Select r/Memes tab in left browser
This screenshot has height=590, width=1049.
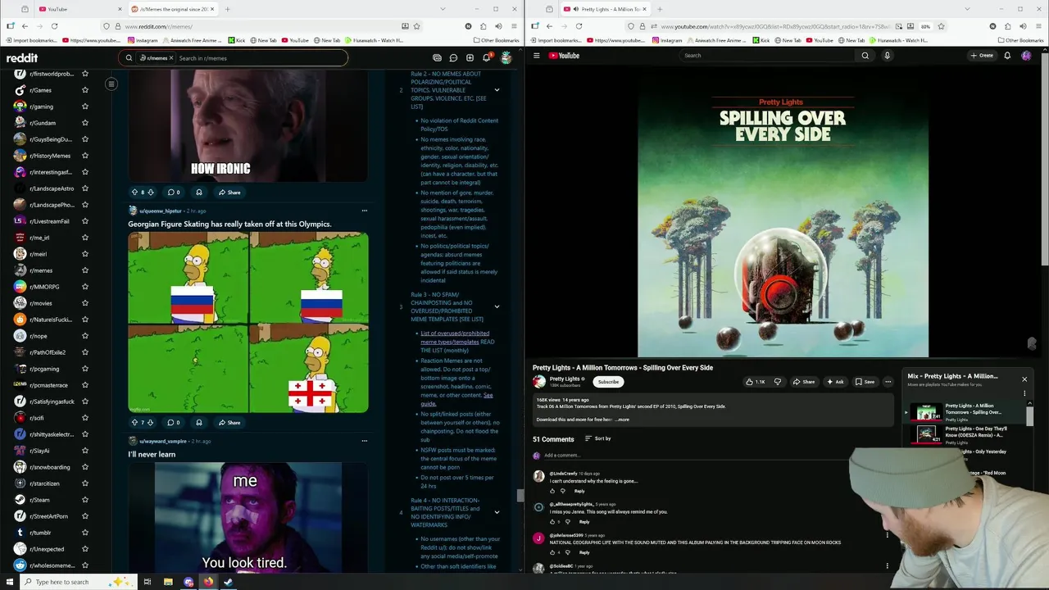click(173, 9)
